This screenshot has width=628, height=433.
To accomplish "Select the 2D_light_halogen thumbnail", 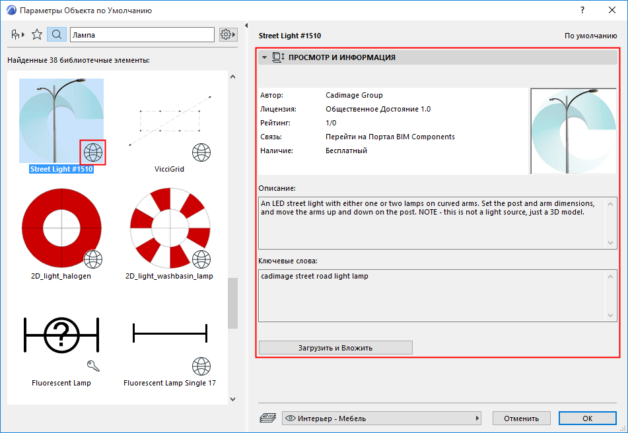I will [61, 228].
